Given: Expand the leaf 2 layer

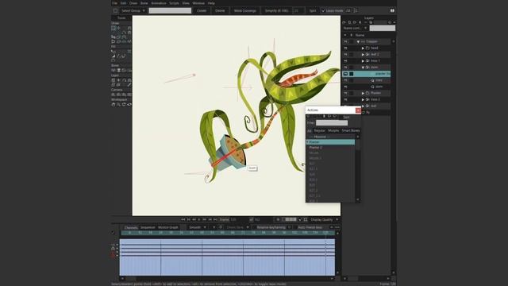Looking at the screenshot, I should [363, 55].
